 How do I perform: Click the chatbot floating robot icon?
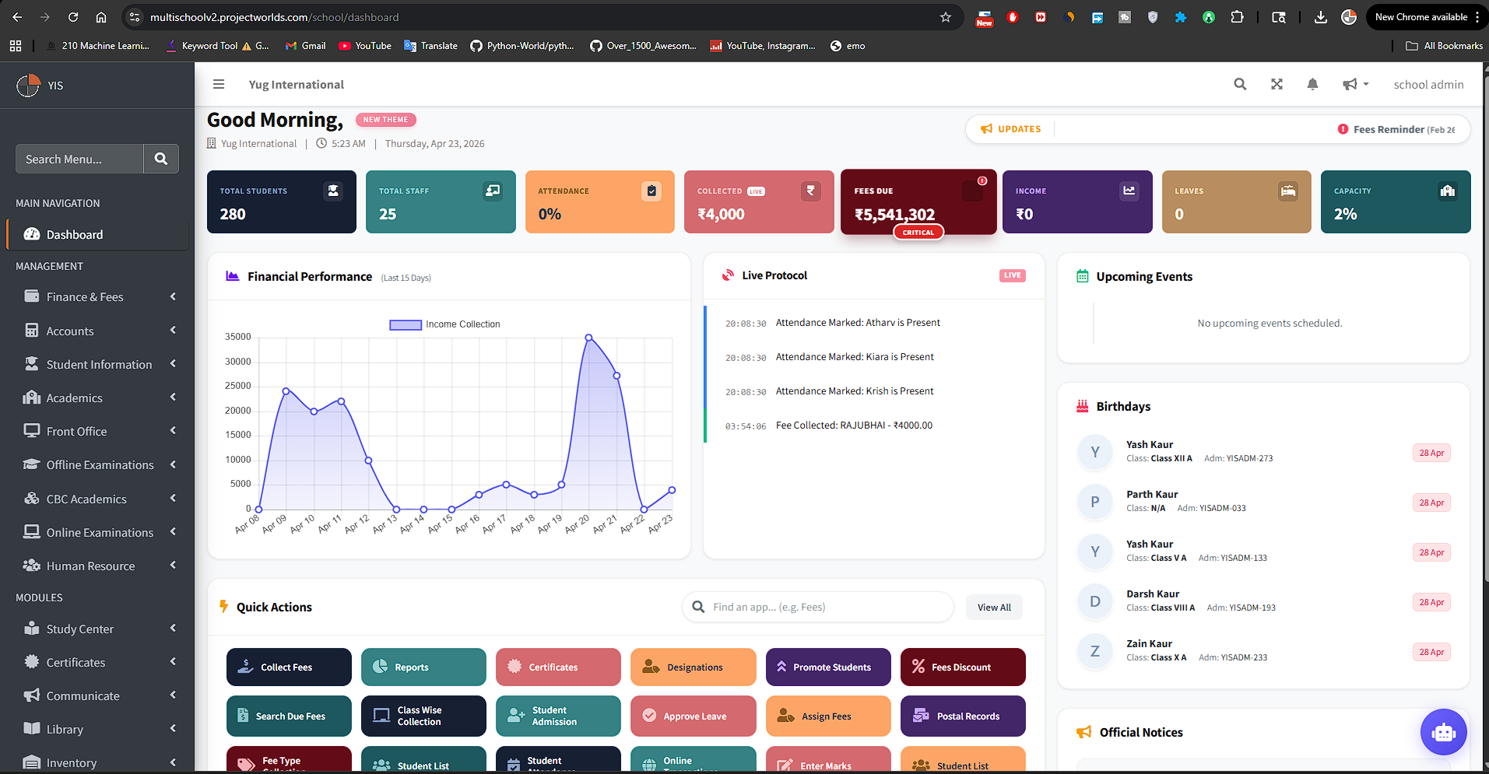point(1443,732)
